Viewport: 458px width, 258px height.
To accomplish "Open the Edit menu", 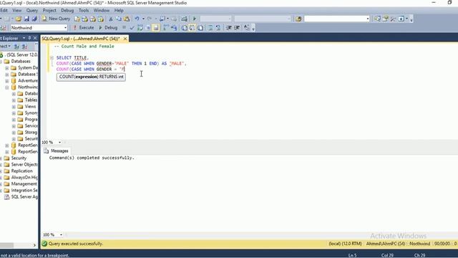I will point(4,10).
